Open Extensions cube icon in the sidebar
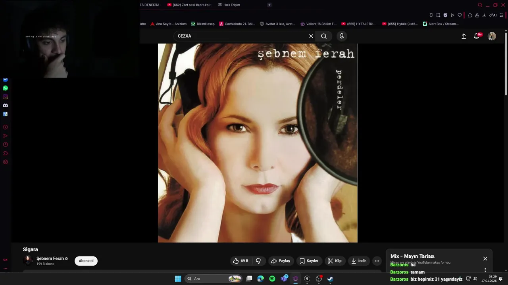This screenshot has width=508, height=285. [5, 153]
